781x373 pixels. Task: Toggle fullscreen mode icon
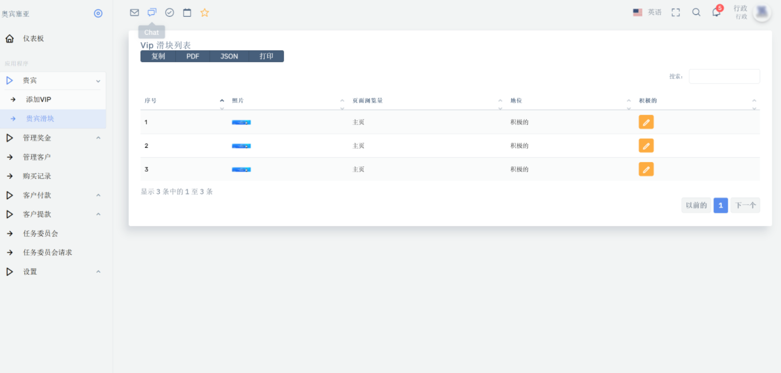point(675,12)
